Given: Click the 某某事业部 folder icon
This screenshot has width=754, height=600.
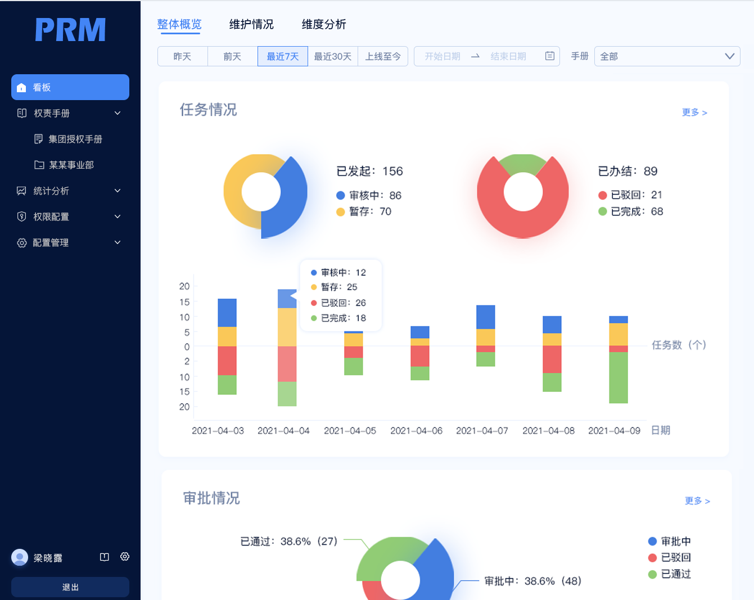Looking at the screenshot, I should (39, 165).
